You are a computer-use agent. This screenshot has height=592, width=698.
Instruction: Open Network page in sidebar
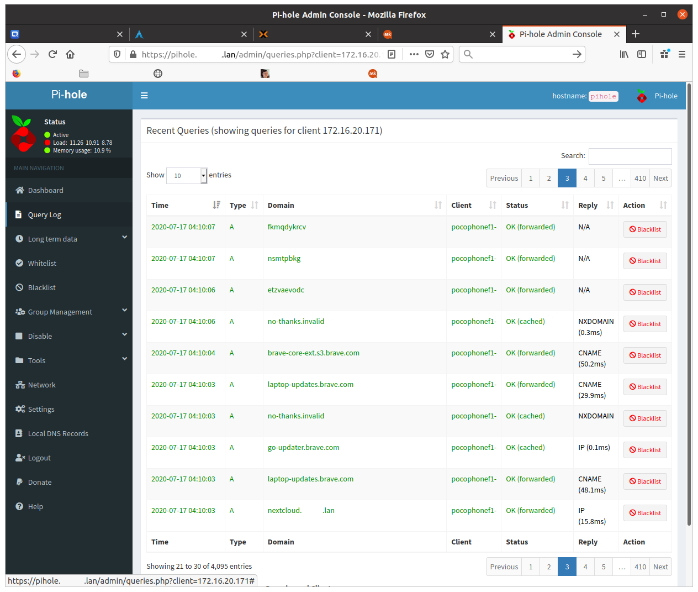(69, 385)
